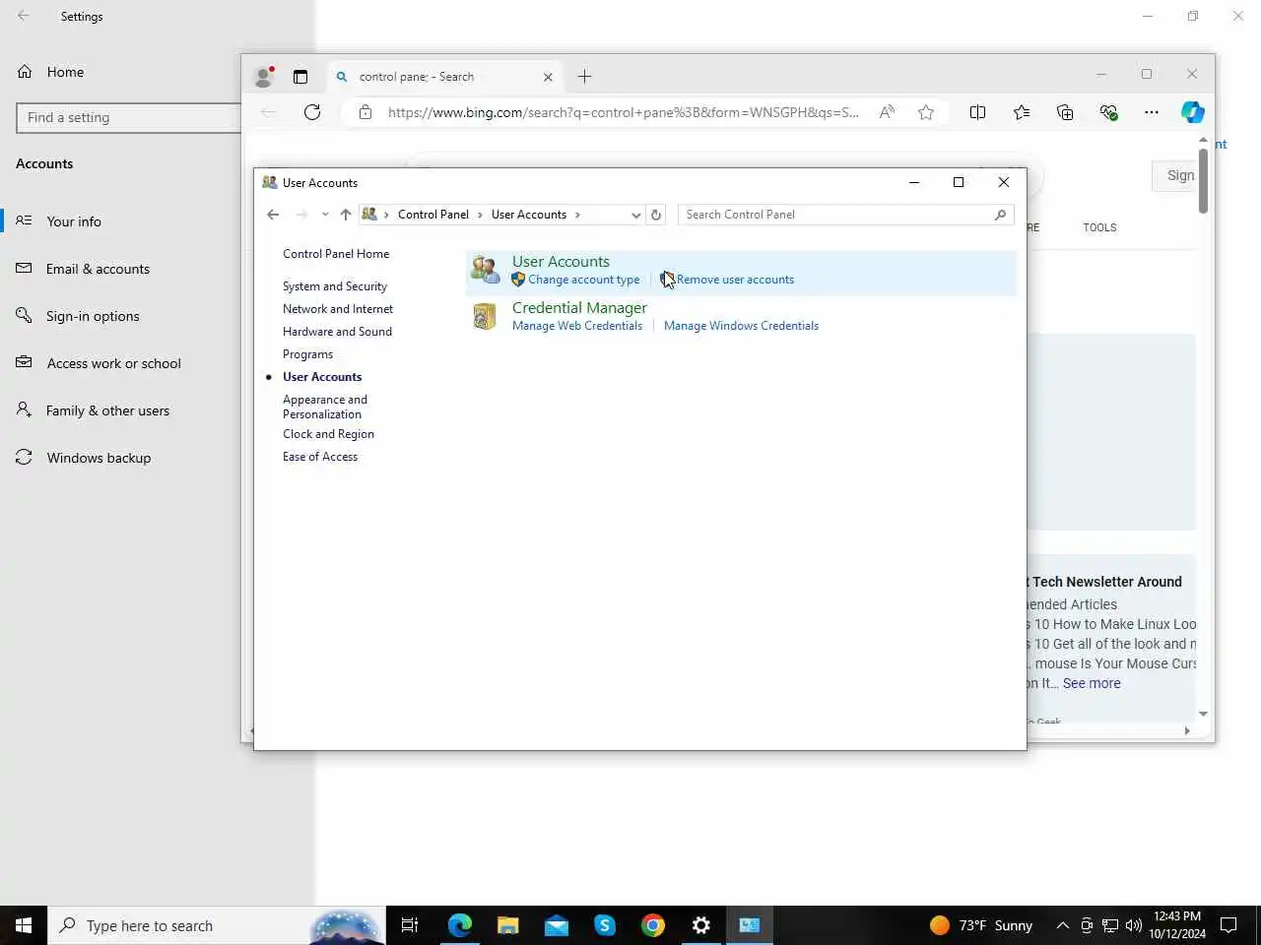The height and width of the screenshot is (945, 1261).
Task: Go to Control Panel Home
Action: coord(336,254)
